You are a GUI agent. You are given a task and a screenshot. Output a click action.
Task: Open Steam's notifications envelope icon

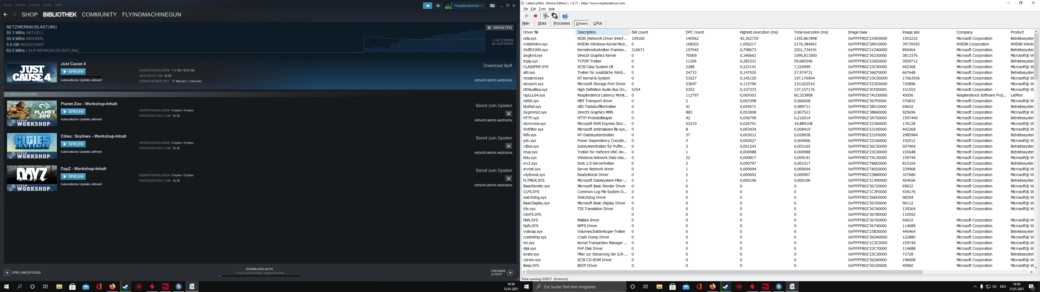point(438,6)
